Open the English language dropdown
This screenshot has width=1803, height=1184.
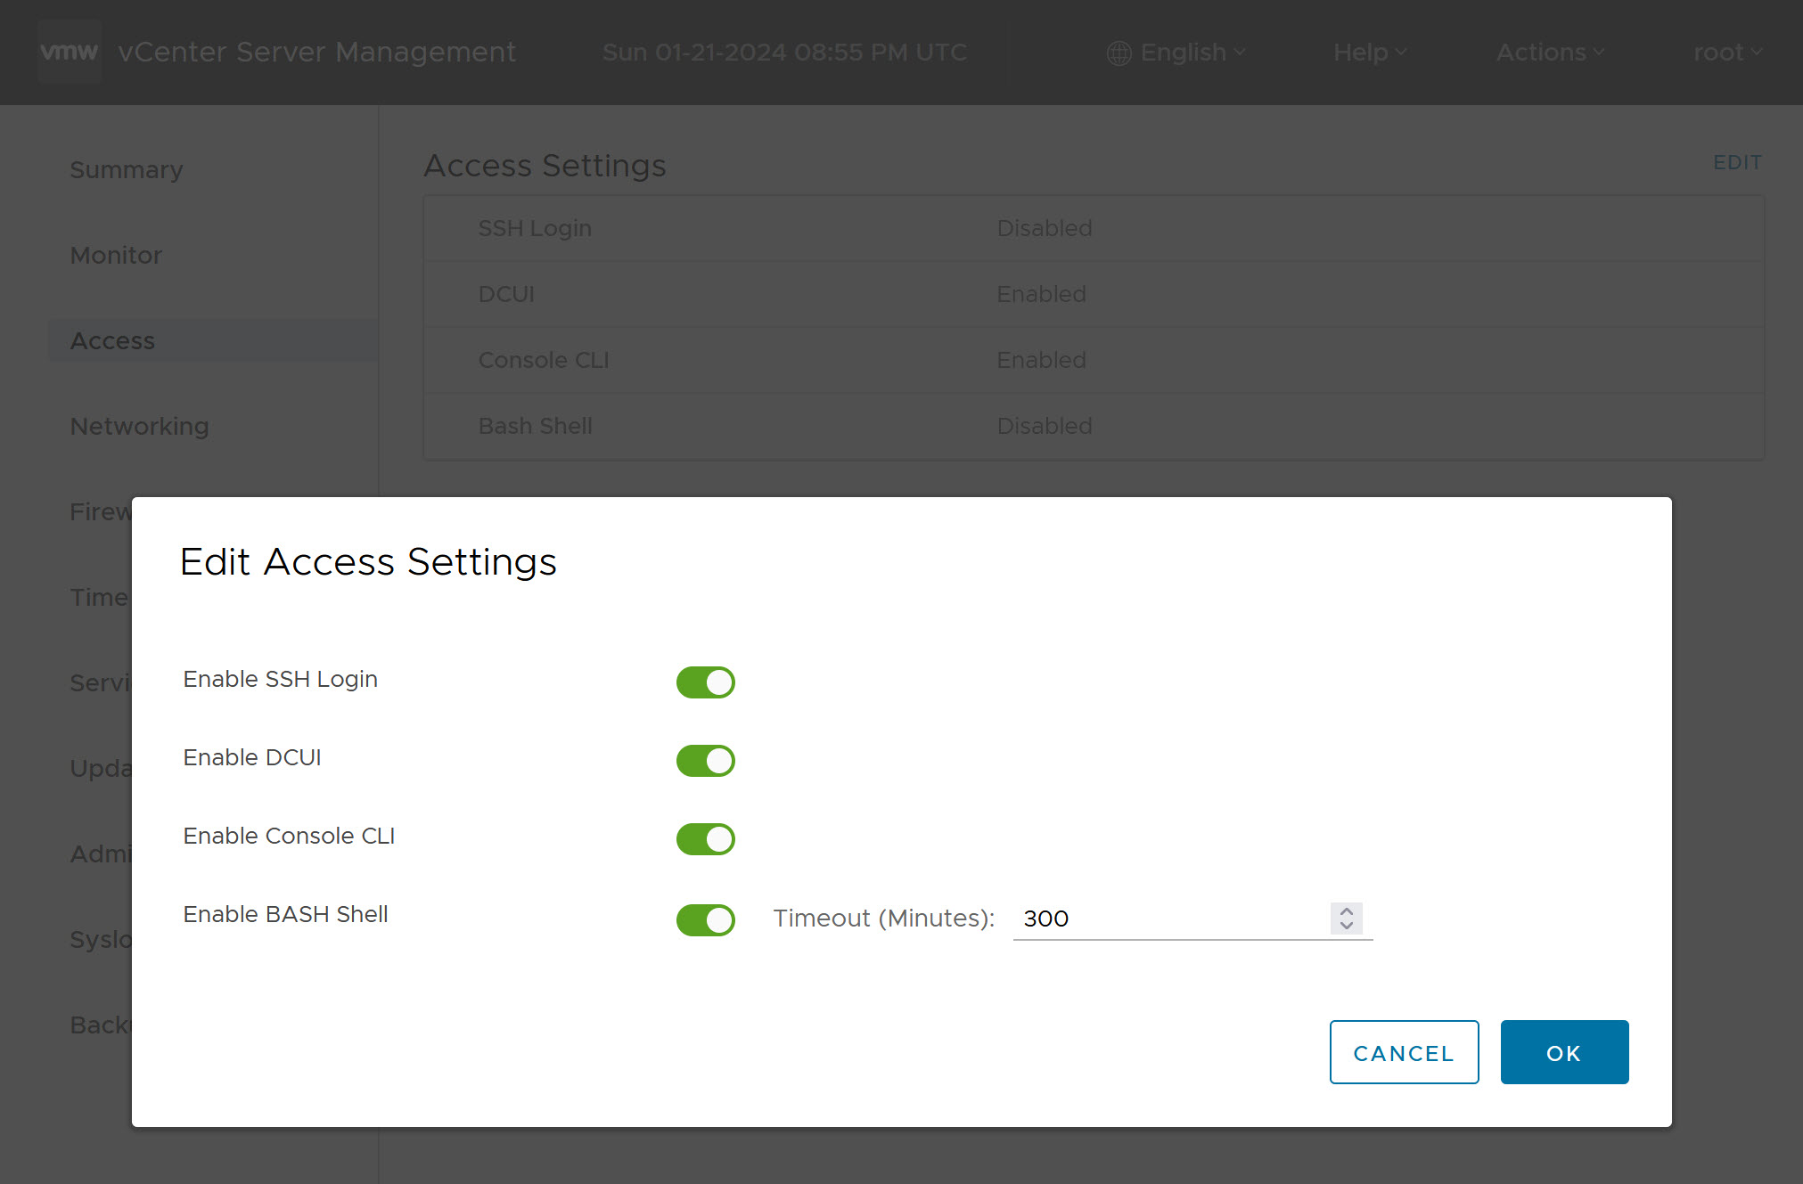click(x=1183, y=53)
